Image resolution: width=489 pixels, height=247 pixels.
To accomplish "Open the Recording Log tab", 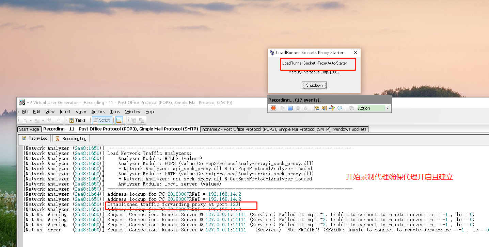I will coord(71,138).
